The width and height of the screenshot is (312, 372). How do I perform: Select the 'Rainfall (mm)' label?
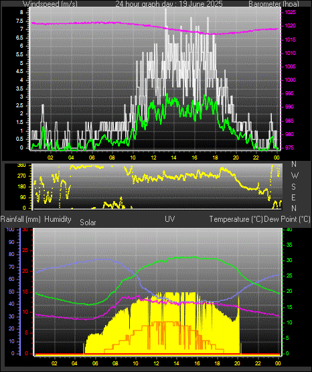(20, 219)
